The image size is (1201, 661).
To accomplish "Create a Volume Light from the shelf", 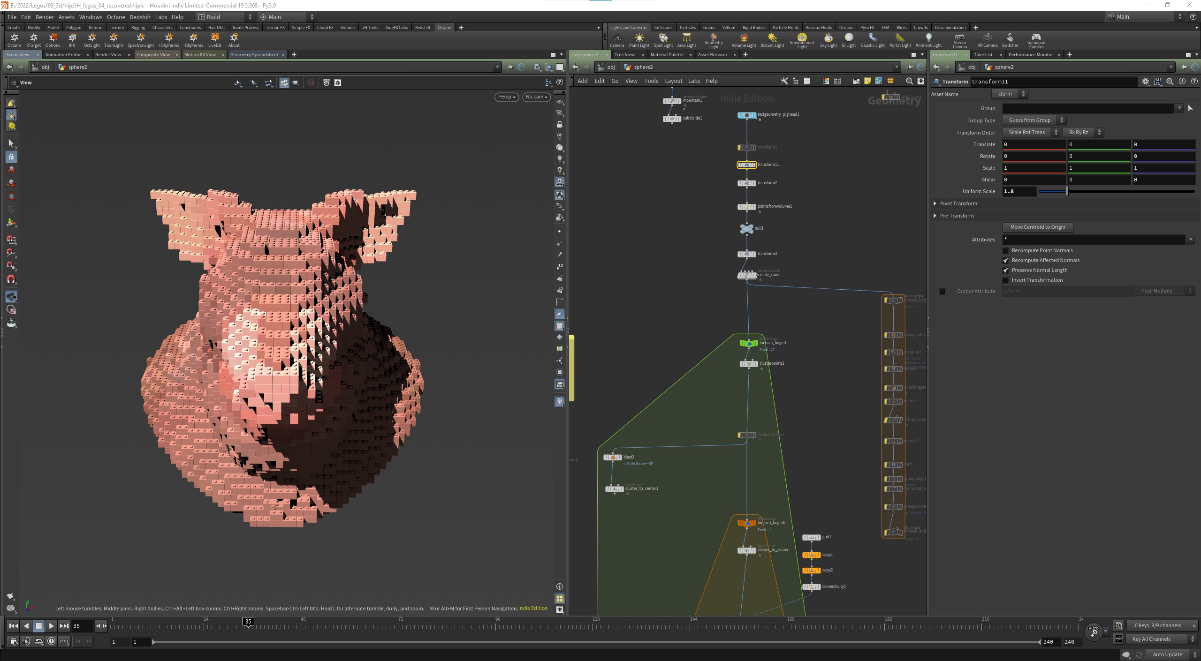I will (x=744, y=40).
